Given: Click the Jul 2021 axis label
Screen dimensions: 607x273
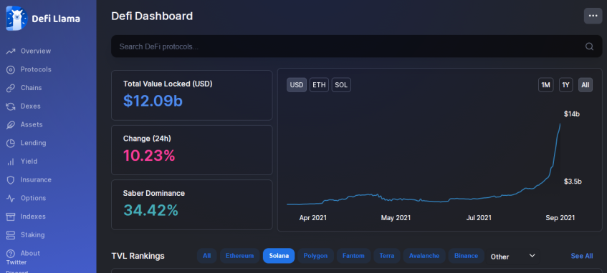Looking at the screenshot, I should 479,218.
